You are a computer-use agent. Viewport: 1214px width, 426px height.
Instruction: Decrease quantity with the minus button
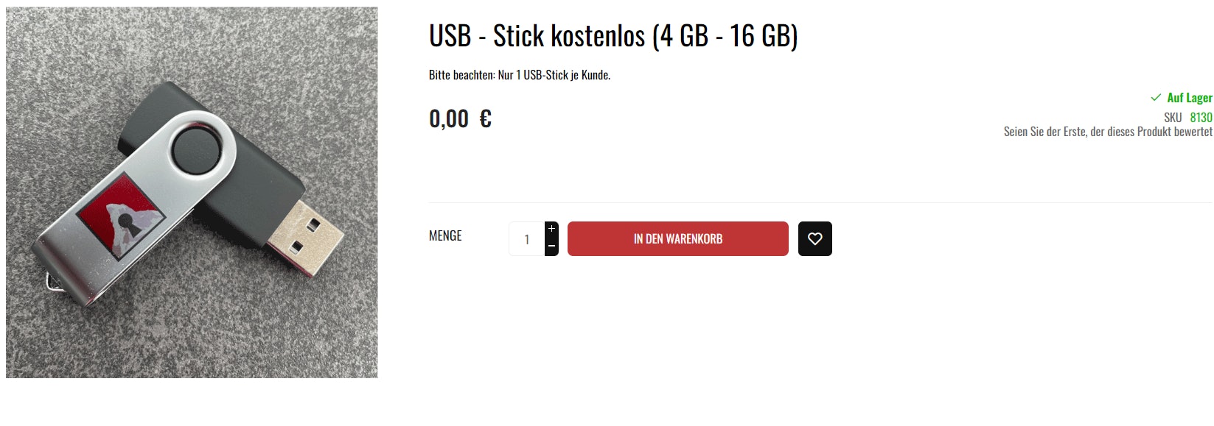coord(551,247)
